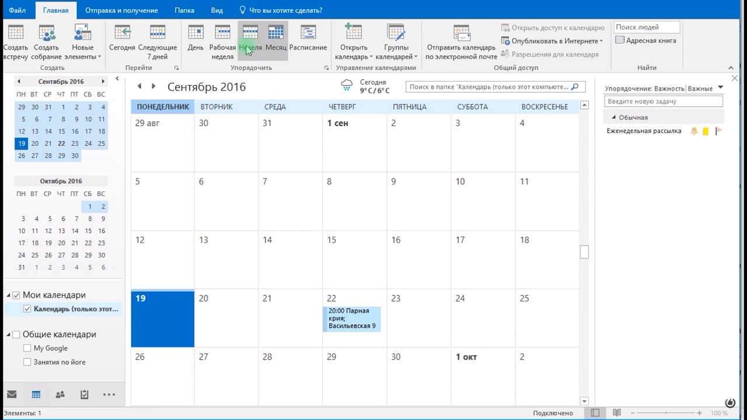Expand the Новые элементы dropdown

tap(83, 47)
